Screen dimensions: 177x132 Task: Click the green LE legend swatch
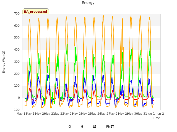click(89, 127)
